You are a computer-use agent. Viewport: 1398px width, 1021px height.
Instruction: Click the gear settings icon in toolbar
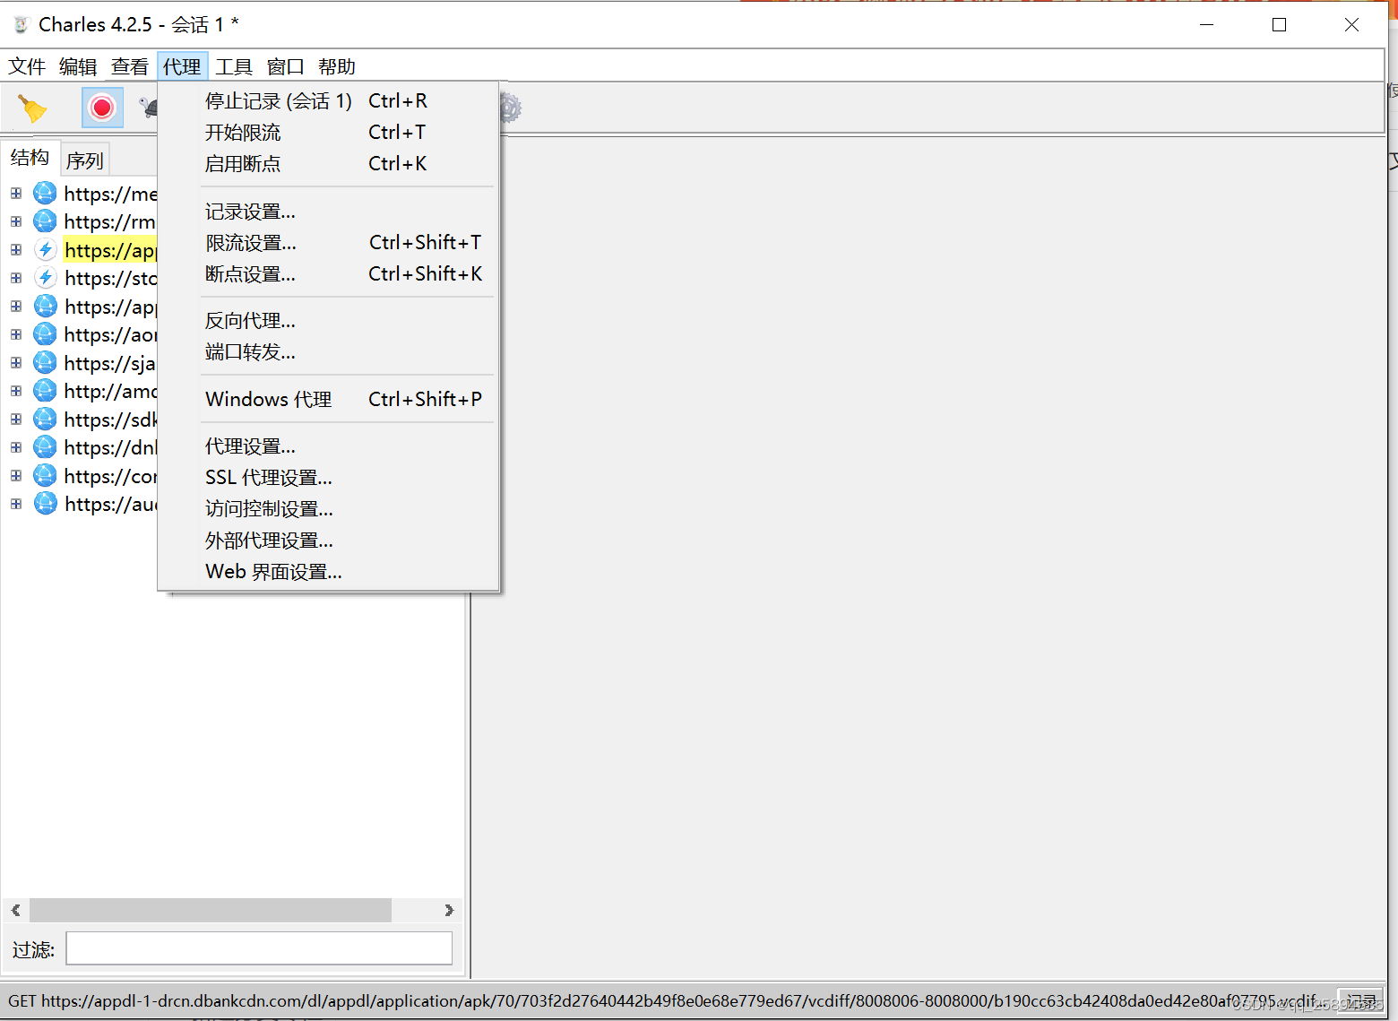(x=509, y=108)
